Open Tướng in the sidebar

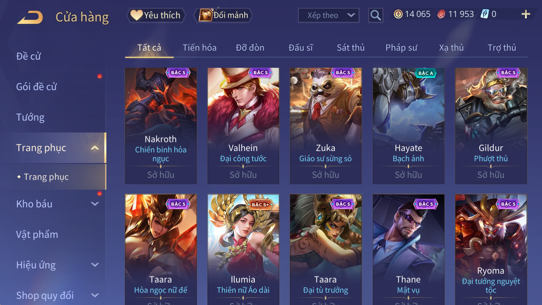click(30, 117)
